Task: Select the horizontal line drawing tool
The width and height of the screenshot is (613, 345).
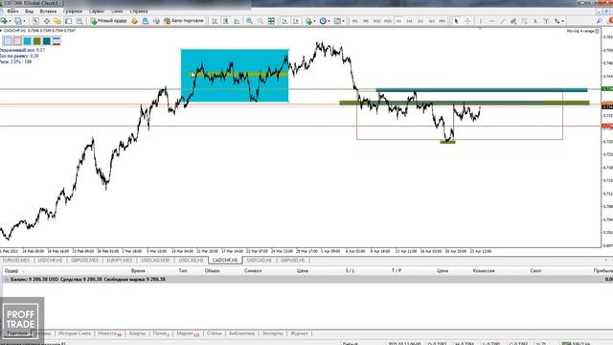Action: coord(491,21)
